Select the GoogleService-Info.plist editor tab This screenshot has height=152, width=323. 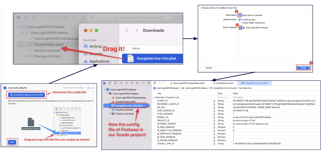click(255, 83)
